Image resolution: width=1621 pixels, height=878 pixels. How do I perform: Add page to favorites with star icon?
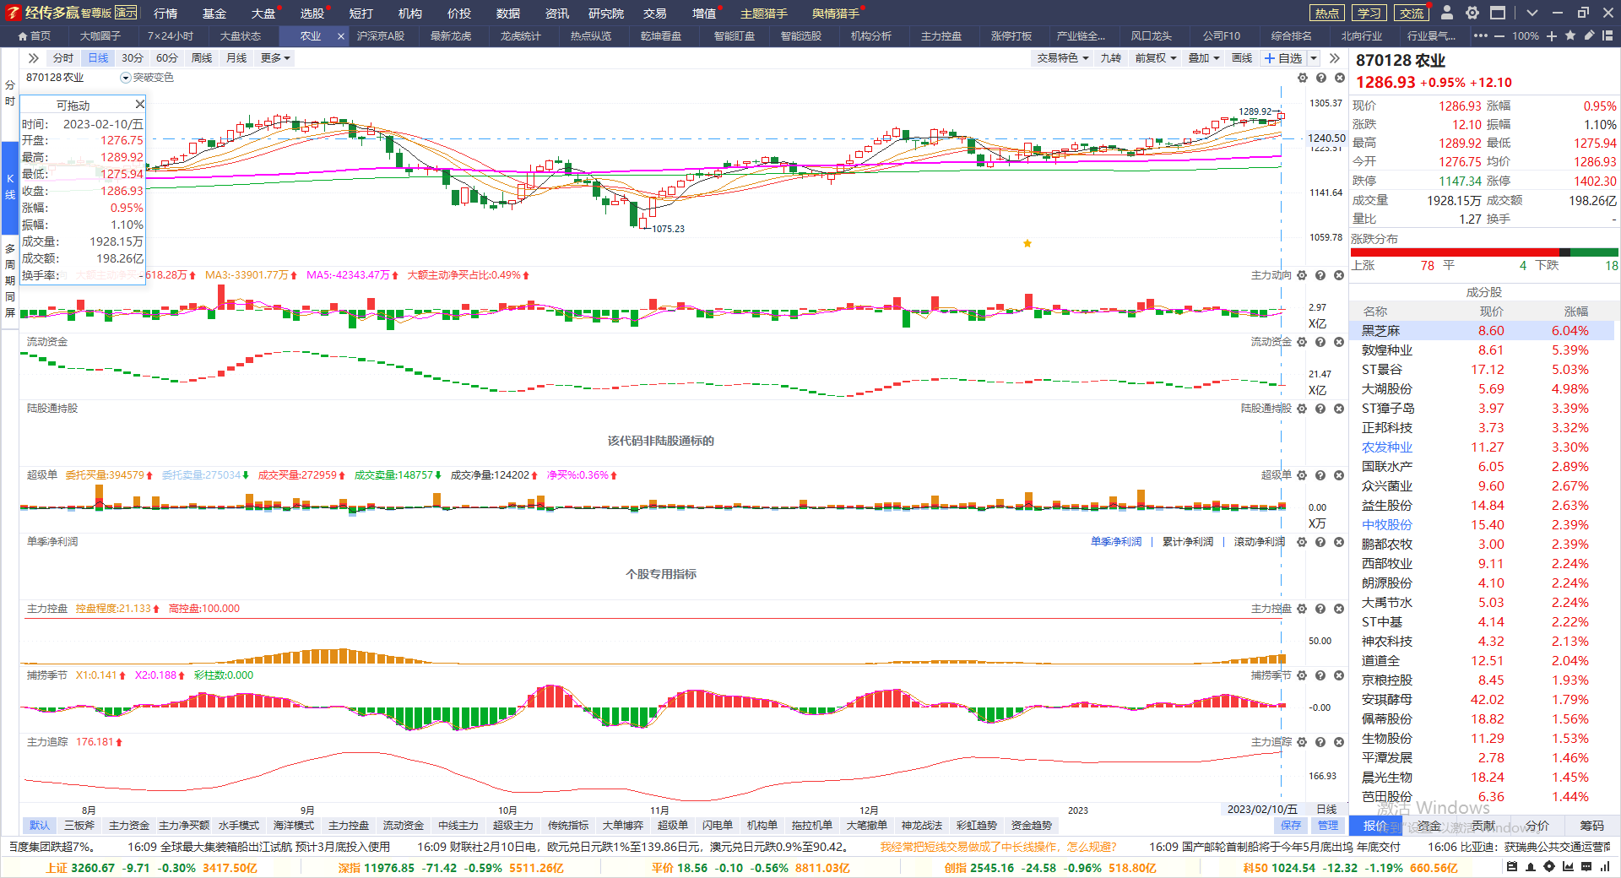tap(1570, 35)
